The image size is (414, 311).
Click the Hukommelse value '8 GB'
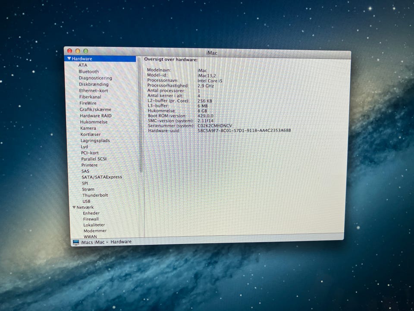pyautogui.click(x=202, y=111)
